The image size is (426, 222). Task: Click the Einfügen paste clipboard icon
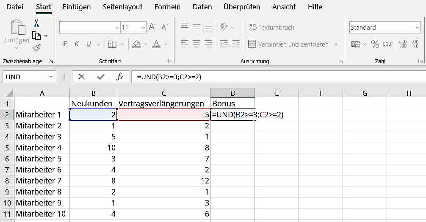click(x=18, y=27)
